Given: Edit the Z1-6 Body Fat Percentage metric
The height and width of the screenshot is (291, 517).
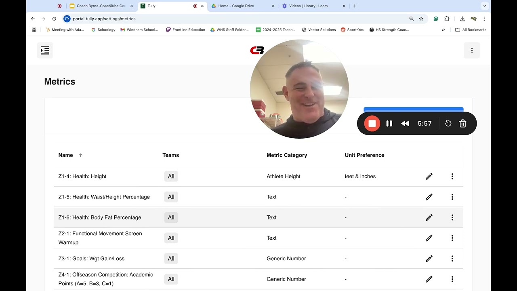Looking at the screenshot, I should pyautogui.click(x=429, y=217).
